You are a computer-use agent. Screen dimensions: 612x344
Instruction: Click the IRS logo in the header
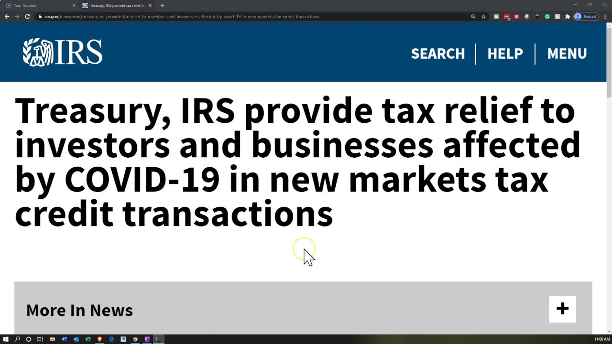63,52
